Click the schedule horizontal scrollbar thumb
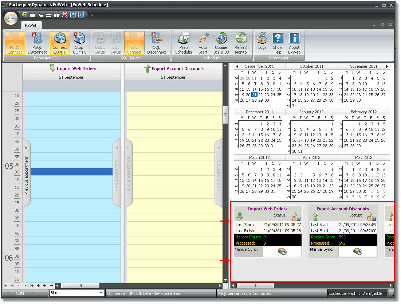Screen dimensions: 401x304 (x=80, y=285)
